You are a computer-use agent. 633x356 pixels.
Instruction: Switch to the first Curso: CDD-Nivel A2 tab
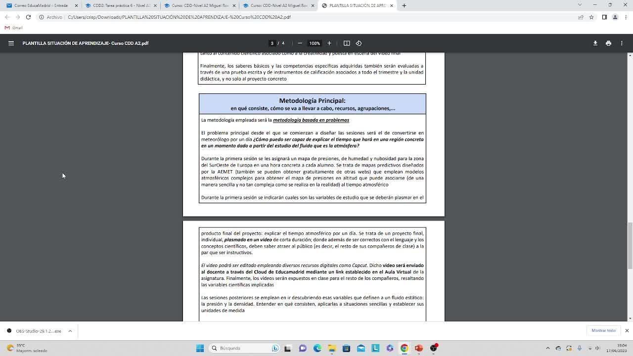coord(199,5)
